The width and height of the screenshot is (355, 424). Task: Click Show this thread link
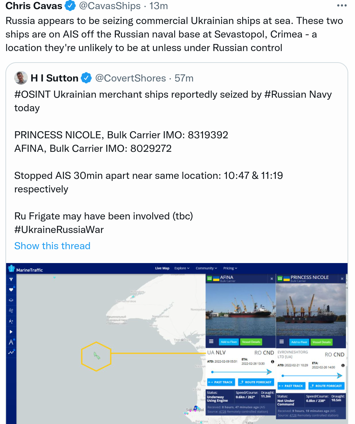point(52,246)
